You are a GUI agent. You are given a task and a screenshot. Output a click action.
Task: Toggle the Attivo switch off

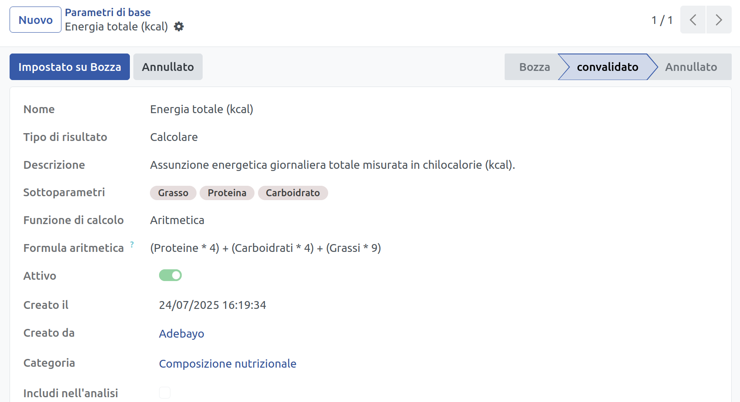[x=170, y=275]
